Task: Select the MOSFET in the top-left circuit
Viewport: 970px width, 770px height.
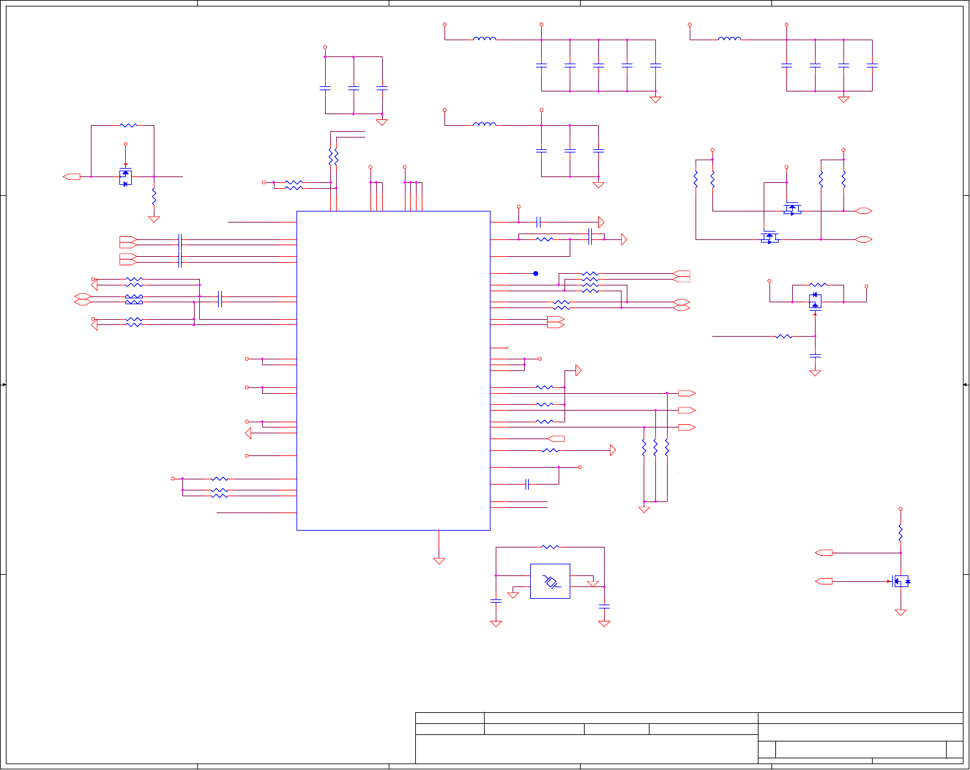Action: [126, 177]
